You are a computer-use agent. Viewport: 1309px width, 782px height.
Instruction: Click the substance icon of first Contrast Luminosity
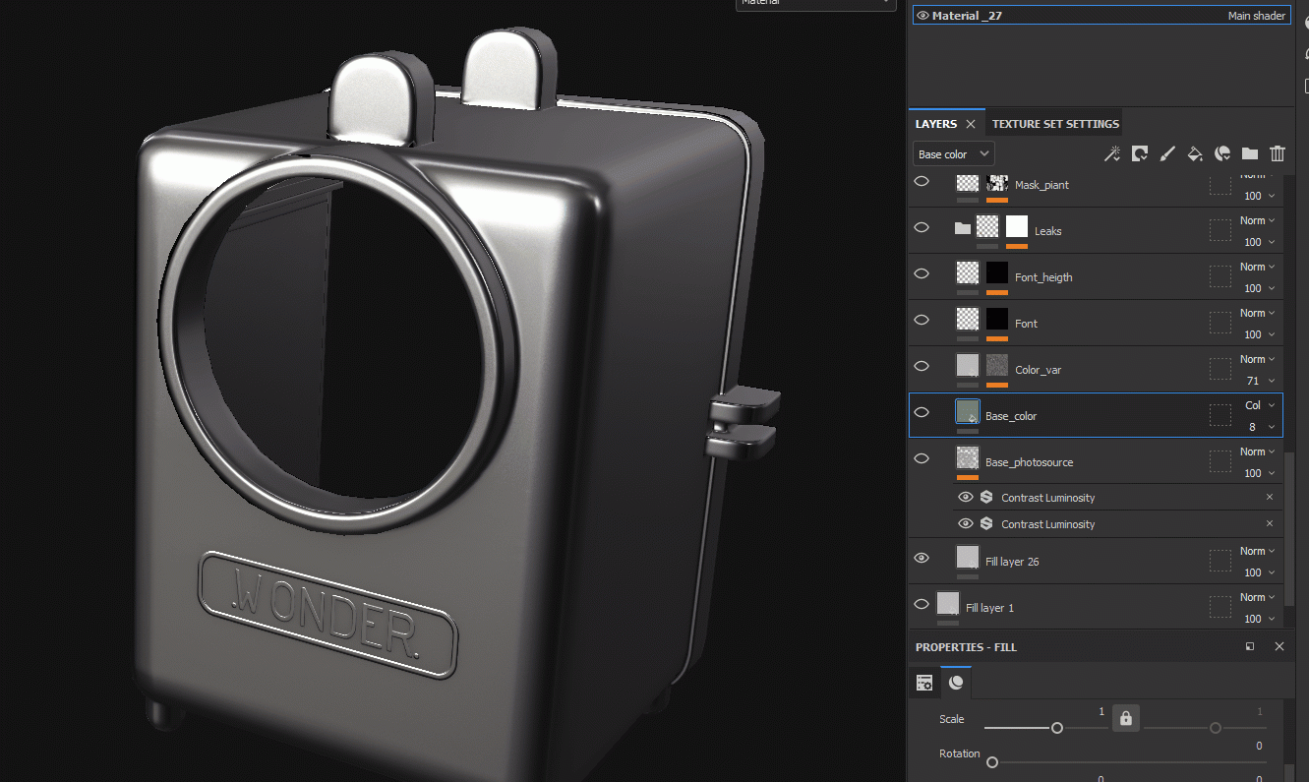tap(986, 498)
